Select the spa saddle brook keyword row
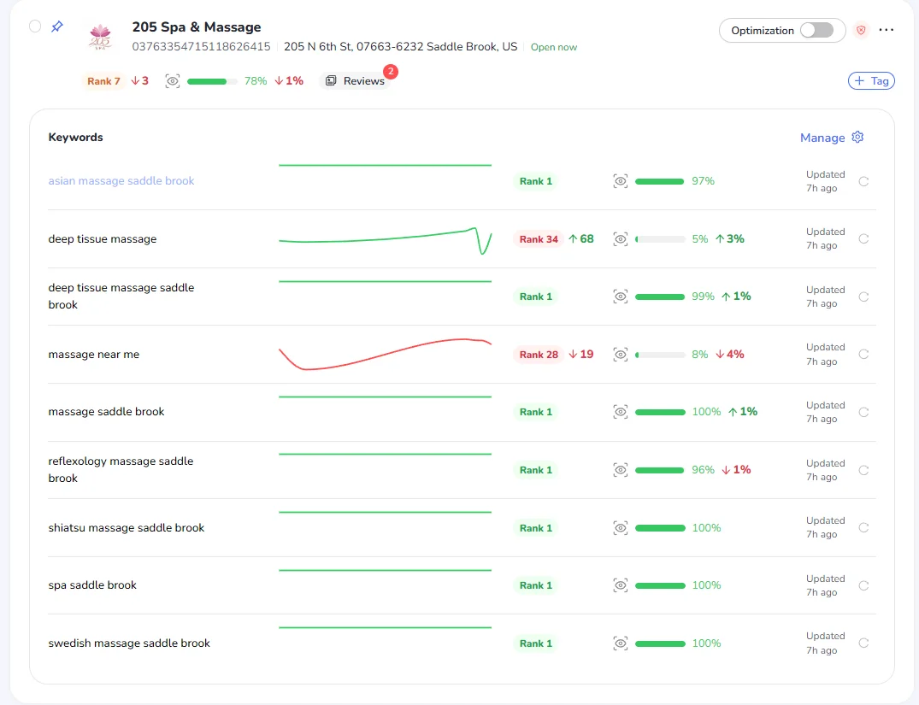Viewport: 919px width, 705px height. click(462, 585)
